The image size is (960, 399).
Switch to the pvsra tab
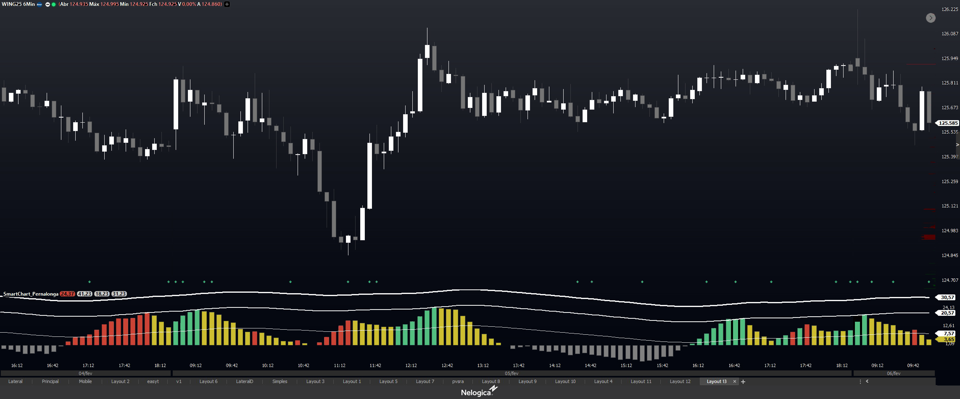[458, 382]
